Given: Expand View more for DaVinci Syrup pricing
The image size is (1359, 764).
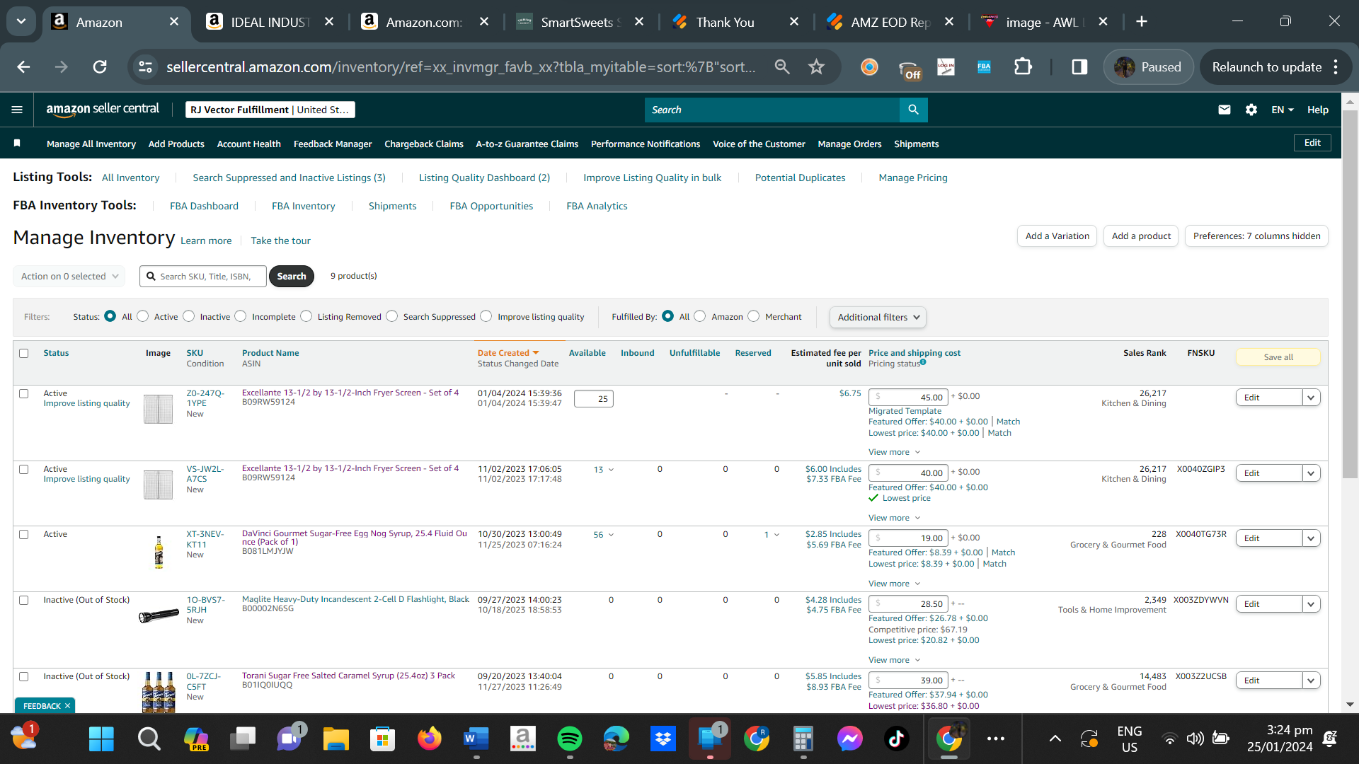Looking at the screenshot, I should (895, 584).
